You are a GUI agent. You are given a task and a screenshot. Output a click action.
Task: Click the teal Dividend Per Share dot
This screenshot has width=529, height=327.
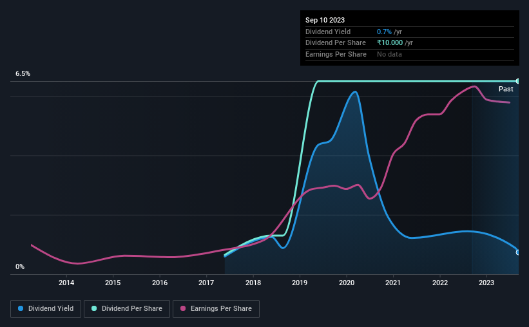pos(94,308)
